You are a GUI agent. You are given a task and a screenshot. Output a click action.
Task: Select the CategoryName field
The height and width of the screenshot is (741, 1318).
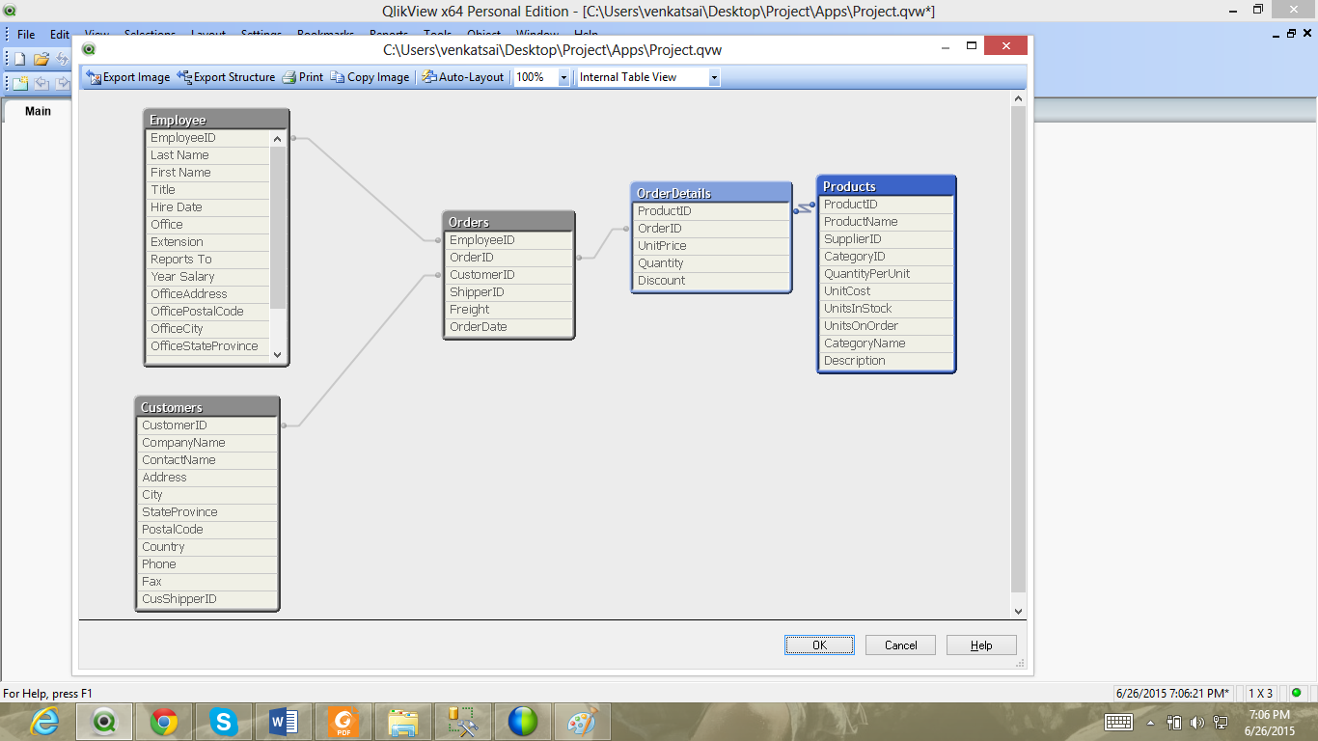click(886, 343)
